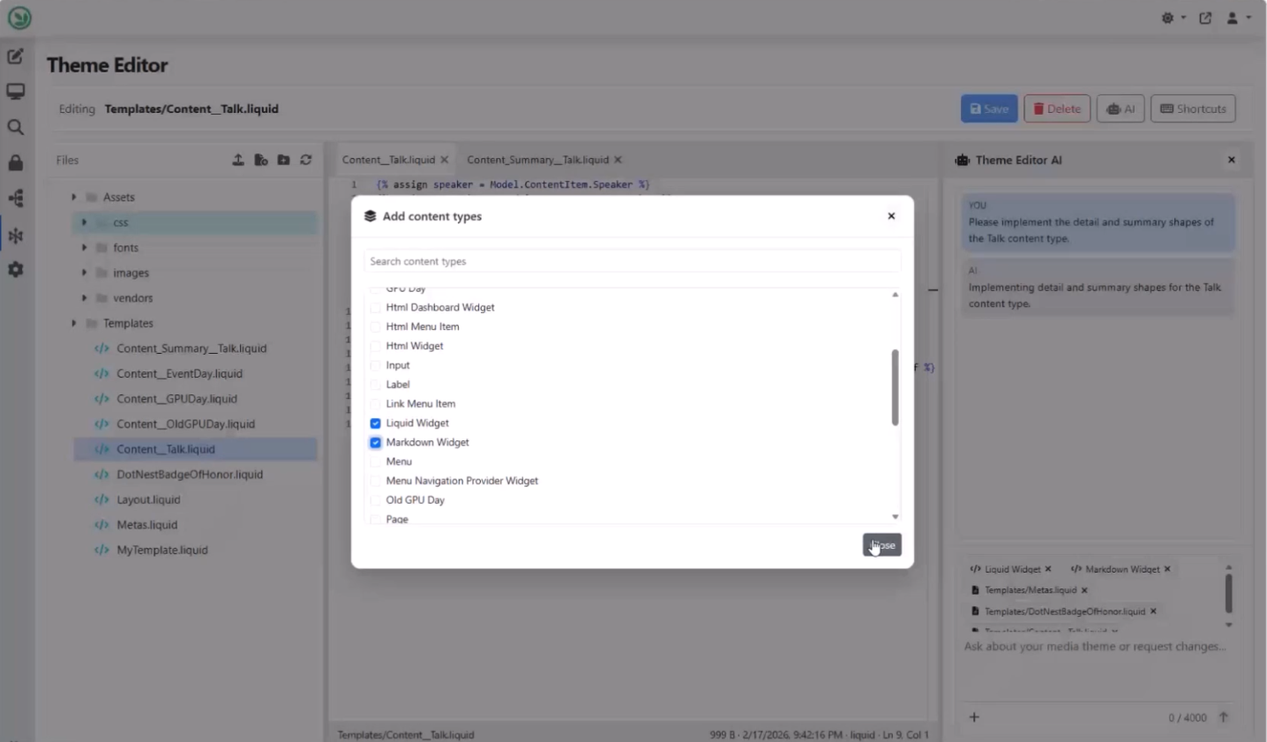Screen dimensions: 1267x742
Task: Expand the css folder
Action: point(85,222)
